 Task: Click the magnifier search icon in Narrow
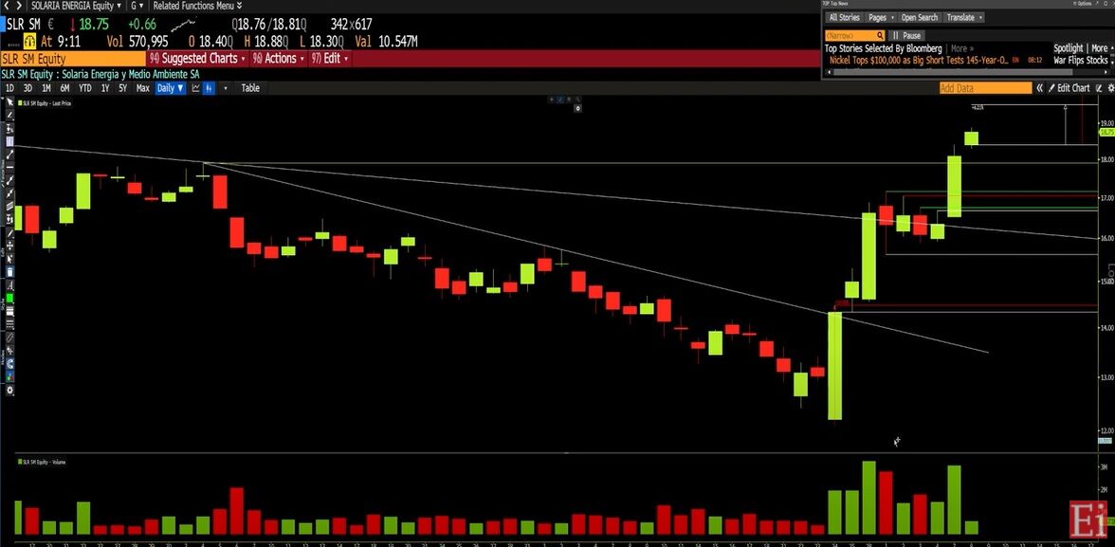(x=880, y=35)
